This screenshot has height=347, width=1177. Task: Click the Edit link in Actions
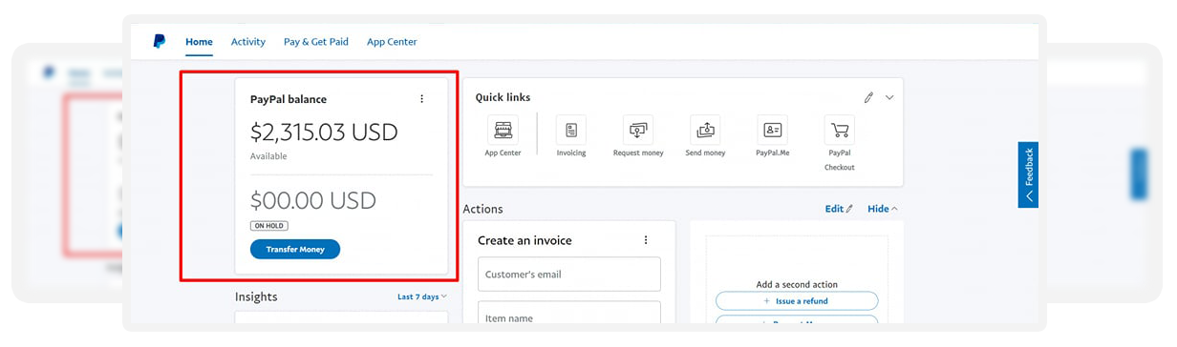[x=839, y=209]
